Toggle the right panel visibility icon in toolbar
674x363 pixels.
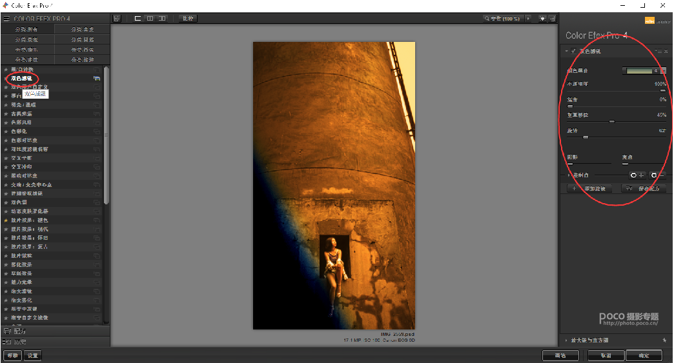coord(553,19)
